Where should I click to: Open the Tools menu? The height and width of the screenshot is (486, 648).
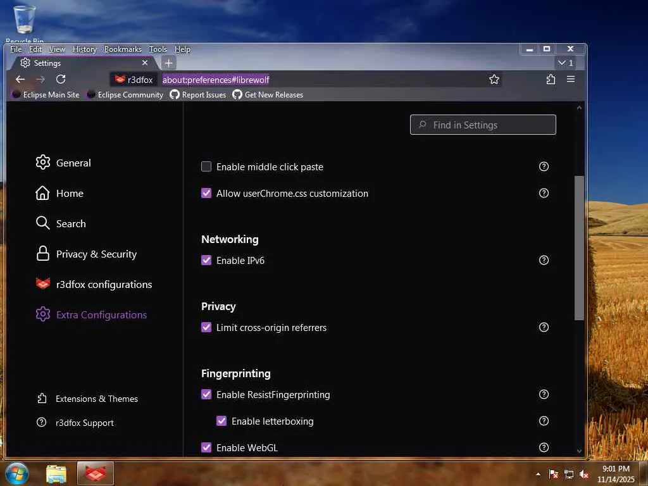click(x=158, y=49)
